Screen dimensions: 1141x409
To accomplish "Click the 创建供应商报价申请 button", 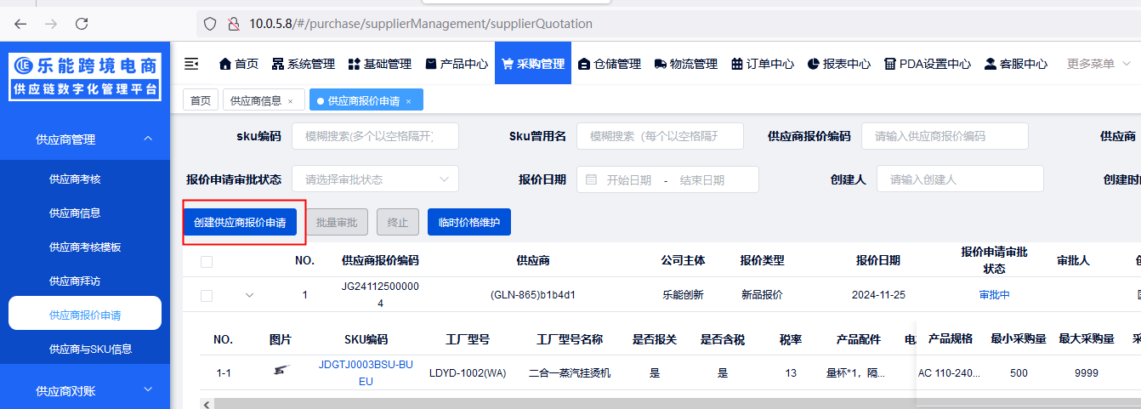I will click(x=240, y=223).
